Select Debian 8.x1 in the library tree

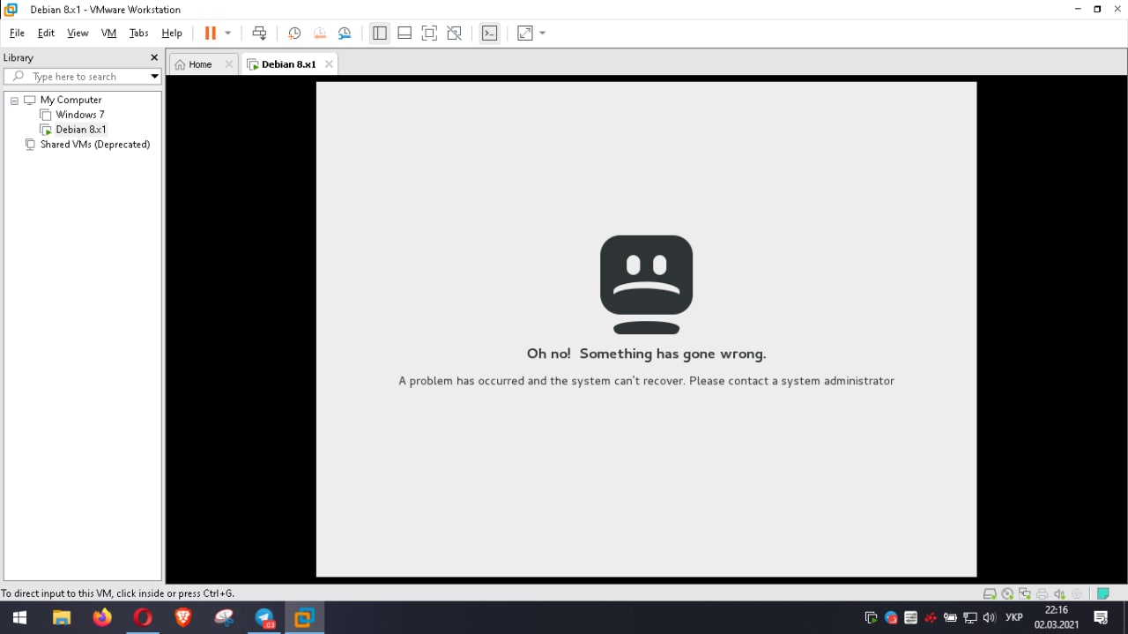[80, 130]
